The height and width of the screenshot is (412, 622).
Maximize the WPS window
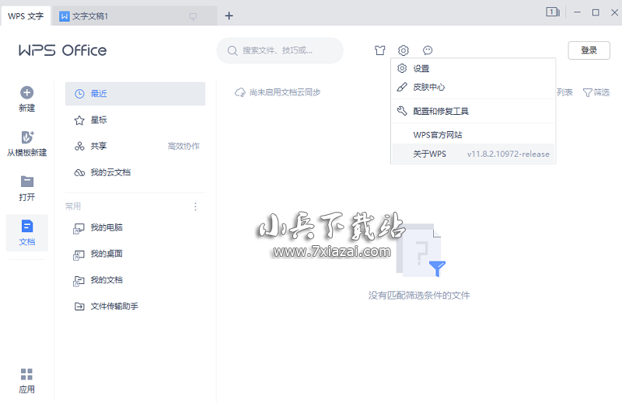click(x=596, y=12)
